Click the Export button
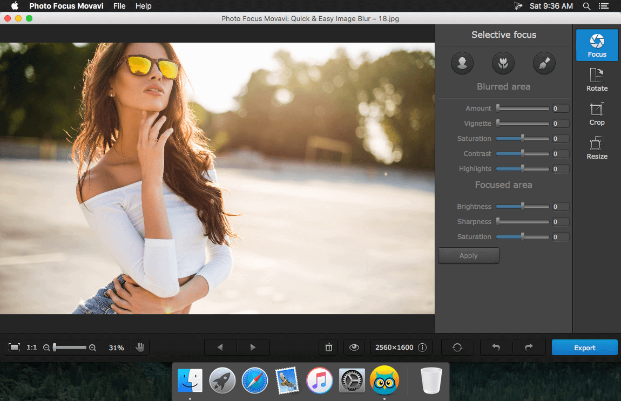Viewport: 621px width, 401px height. tap(585, 348)
